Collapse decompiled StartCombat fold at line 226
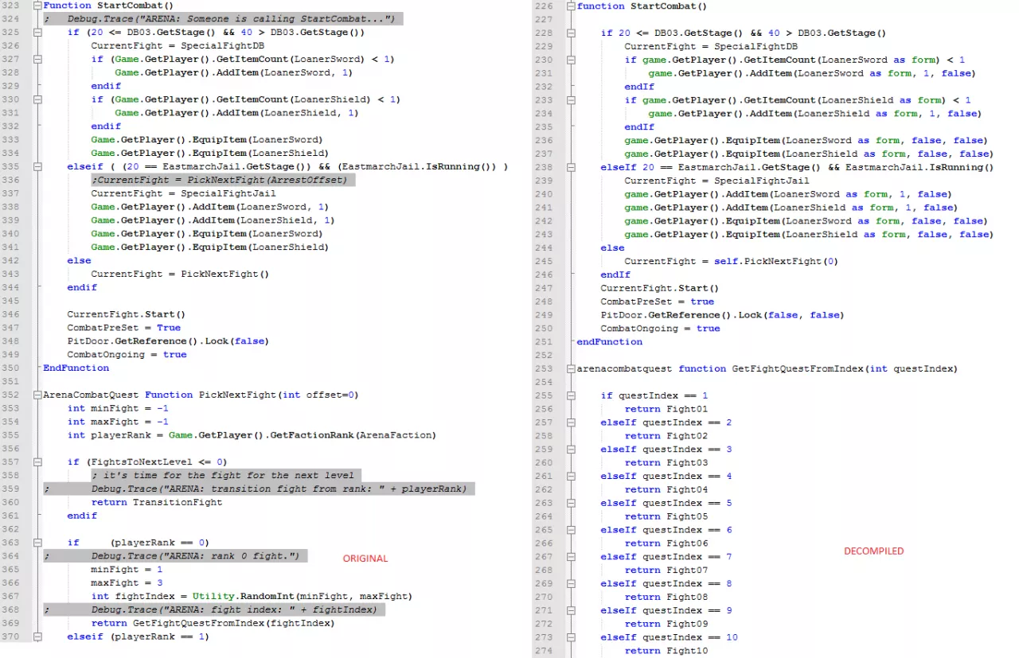 571,6
